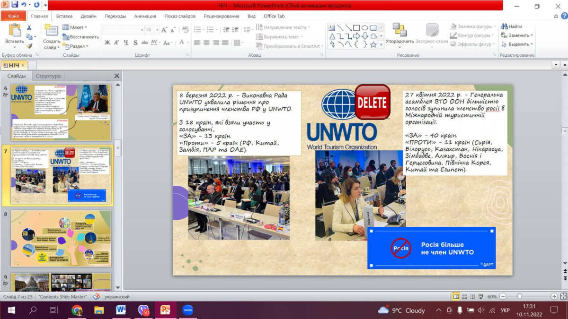Click the Упорядочить (Arrange) icon
The image size is (568, 319).
399,30
